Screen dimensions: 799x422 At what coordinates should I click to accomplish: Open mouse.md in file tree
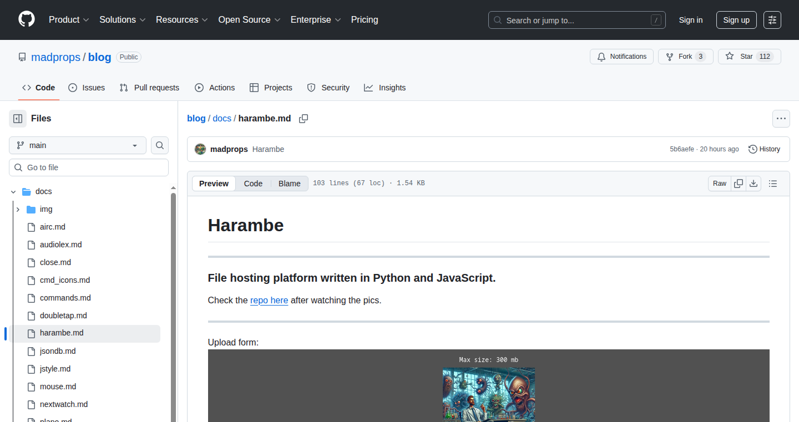[x=58, y=387]
